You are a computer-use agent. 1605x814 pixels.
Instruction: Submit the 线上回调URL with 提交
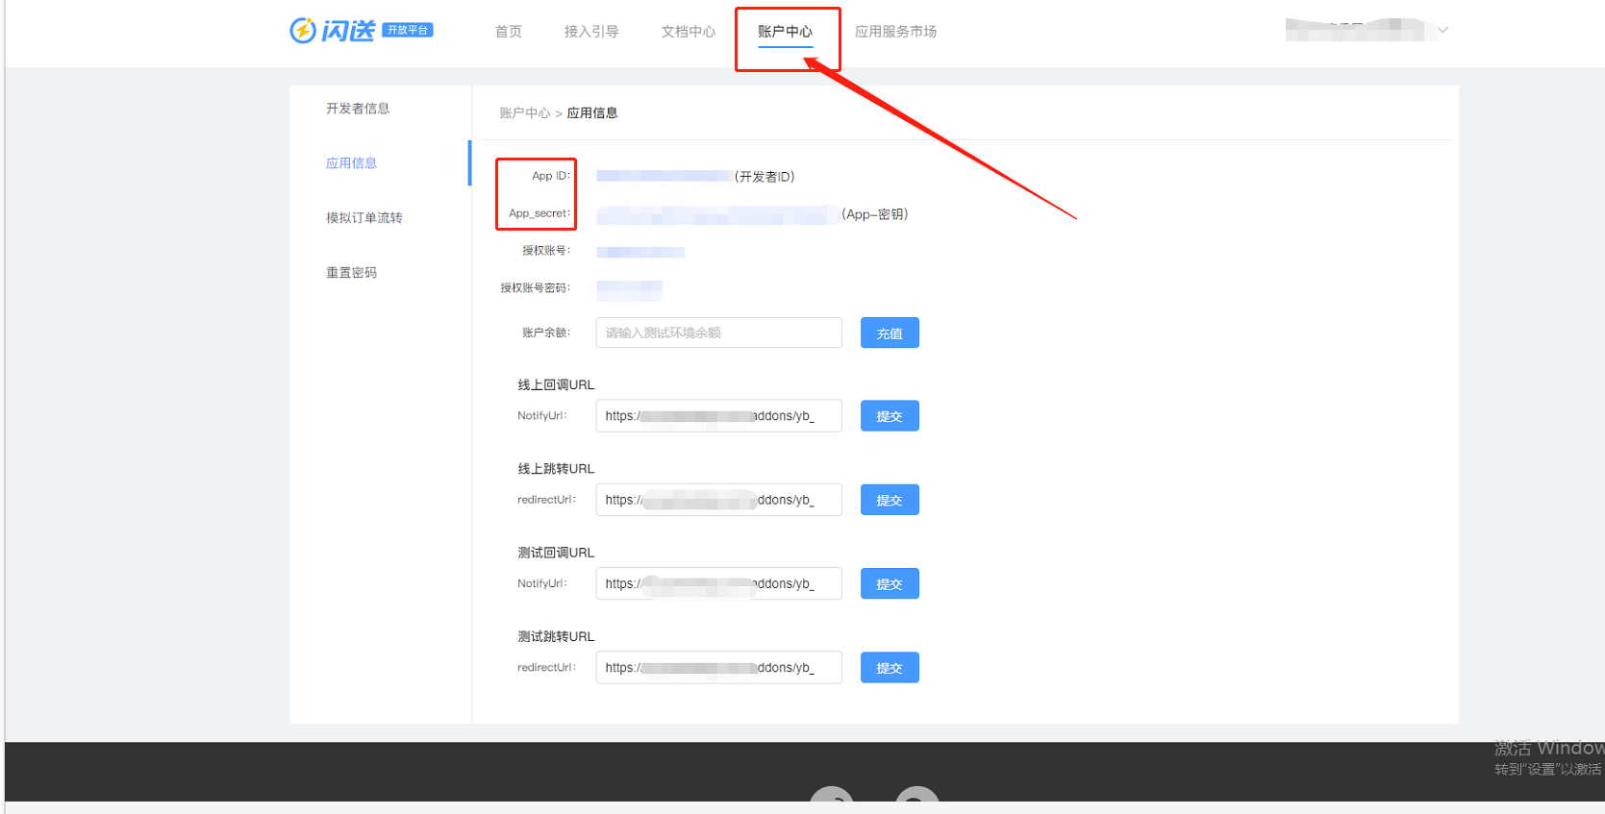tap(890, 416)
